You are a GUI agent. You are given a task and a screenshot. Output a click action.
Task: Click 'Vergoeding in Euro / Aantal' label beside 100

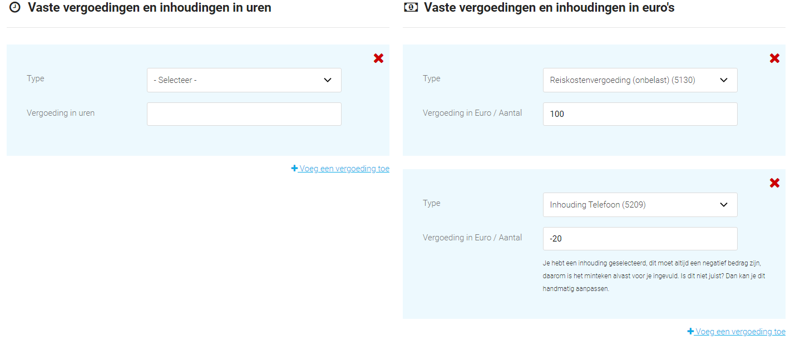click(472, 113)
